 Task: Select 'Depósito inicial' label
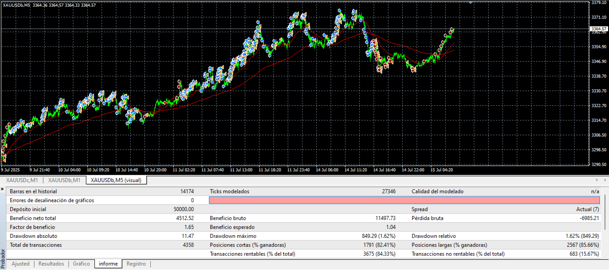click(28, 209)
